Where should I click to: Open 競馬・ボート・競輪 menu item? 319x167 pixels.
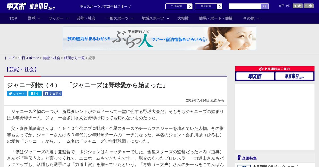pos(216,18)
